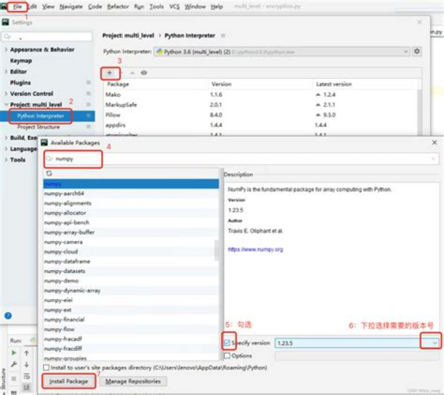Click the upgrade arrow in the package toolbar

pyautogui.click(x=132, y=73)
